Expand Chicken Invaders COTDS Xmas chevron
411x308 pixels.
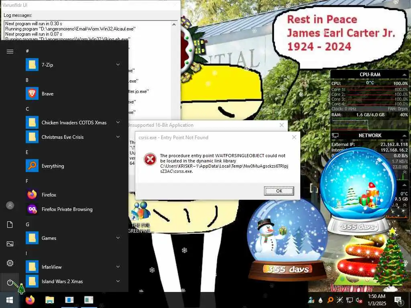(118, 123)
